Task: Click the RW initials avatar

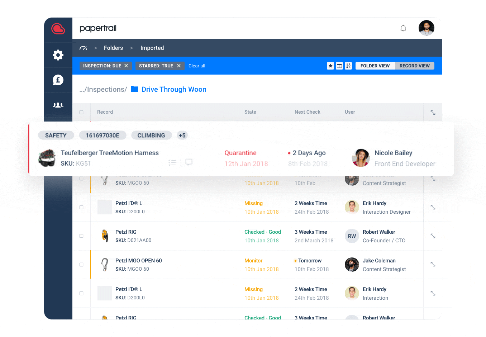Action: pyautogui.click(x=352, y=236)
